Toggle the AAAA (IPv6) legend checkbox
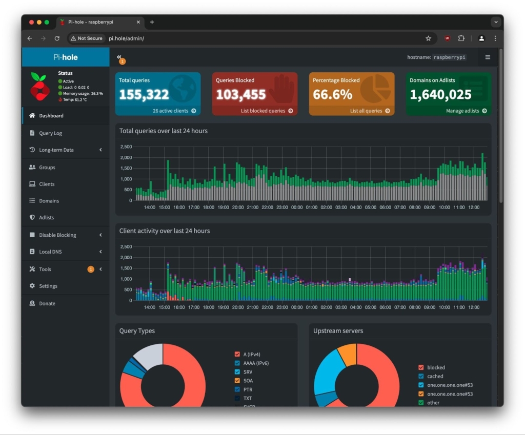The image size is (525, 435). 237,363
